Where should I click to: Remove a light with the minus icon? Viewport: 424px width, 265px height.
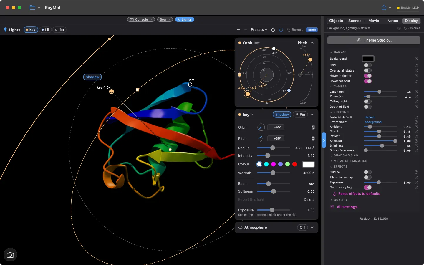pos(246,30)
